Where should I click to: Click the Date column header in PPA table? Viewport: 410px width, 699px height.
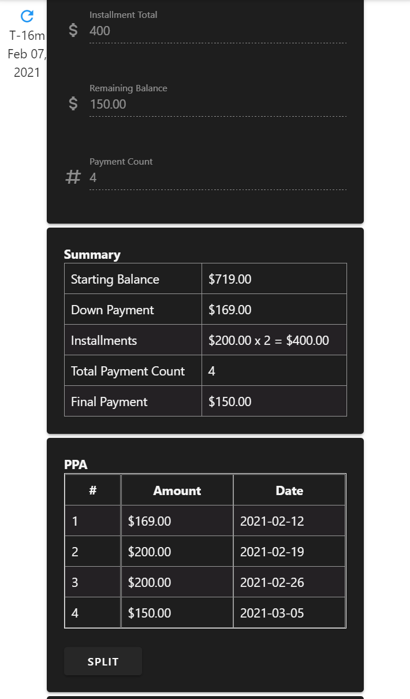(x=289, y=490)
